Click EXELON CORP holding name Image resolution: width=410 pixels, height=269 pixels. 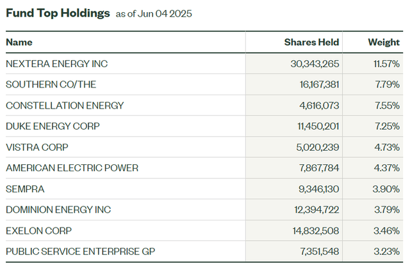(x=38, y=231)
